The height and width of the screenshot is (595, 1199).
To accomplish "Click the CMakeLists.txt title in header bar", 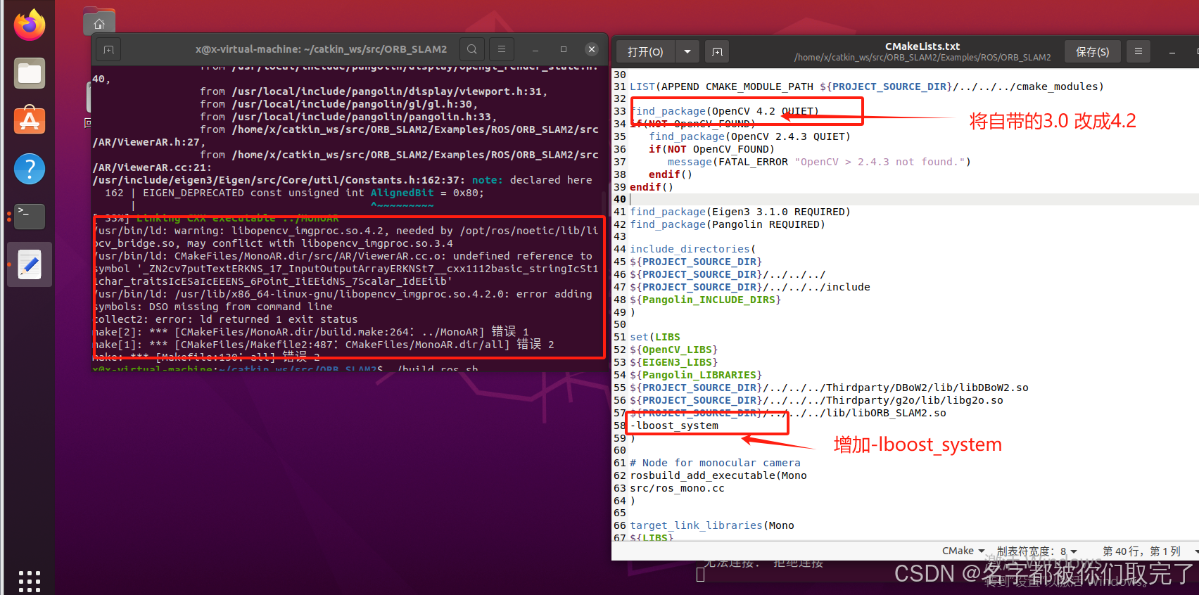I will coord(922,46).
